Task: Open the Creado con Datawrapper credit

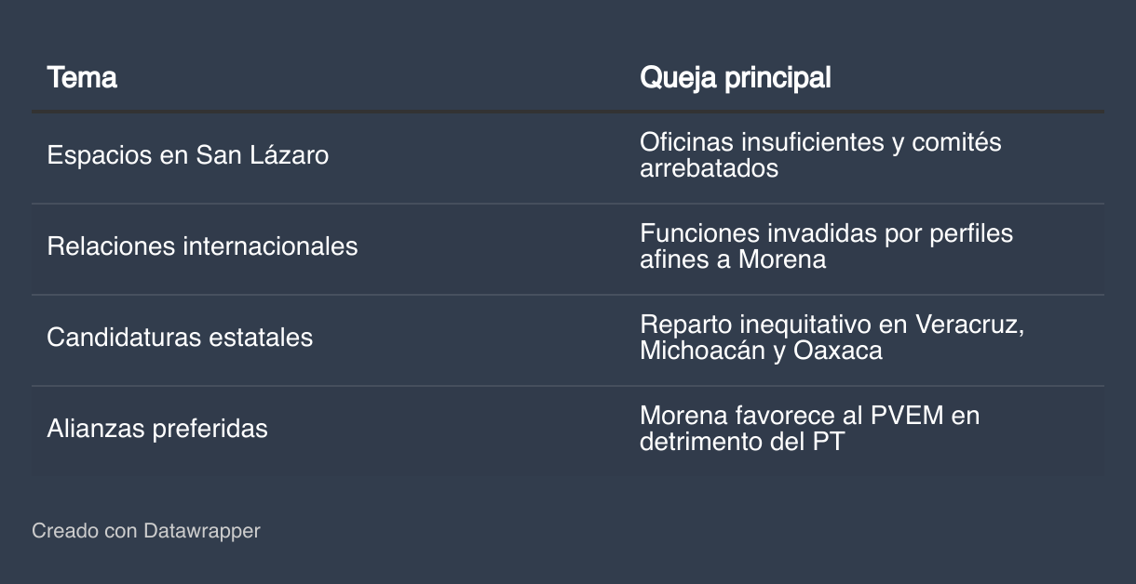Action: click(146, 531)
